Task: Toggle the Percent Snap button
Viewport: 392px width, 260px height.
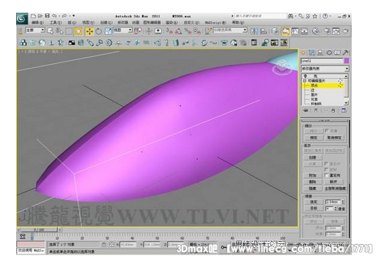Action: point(187,31)
